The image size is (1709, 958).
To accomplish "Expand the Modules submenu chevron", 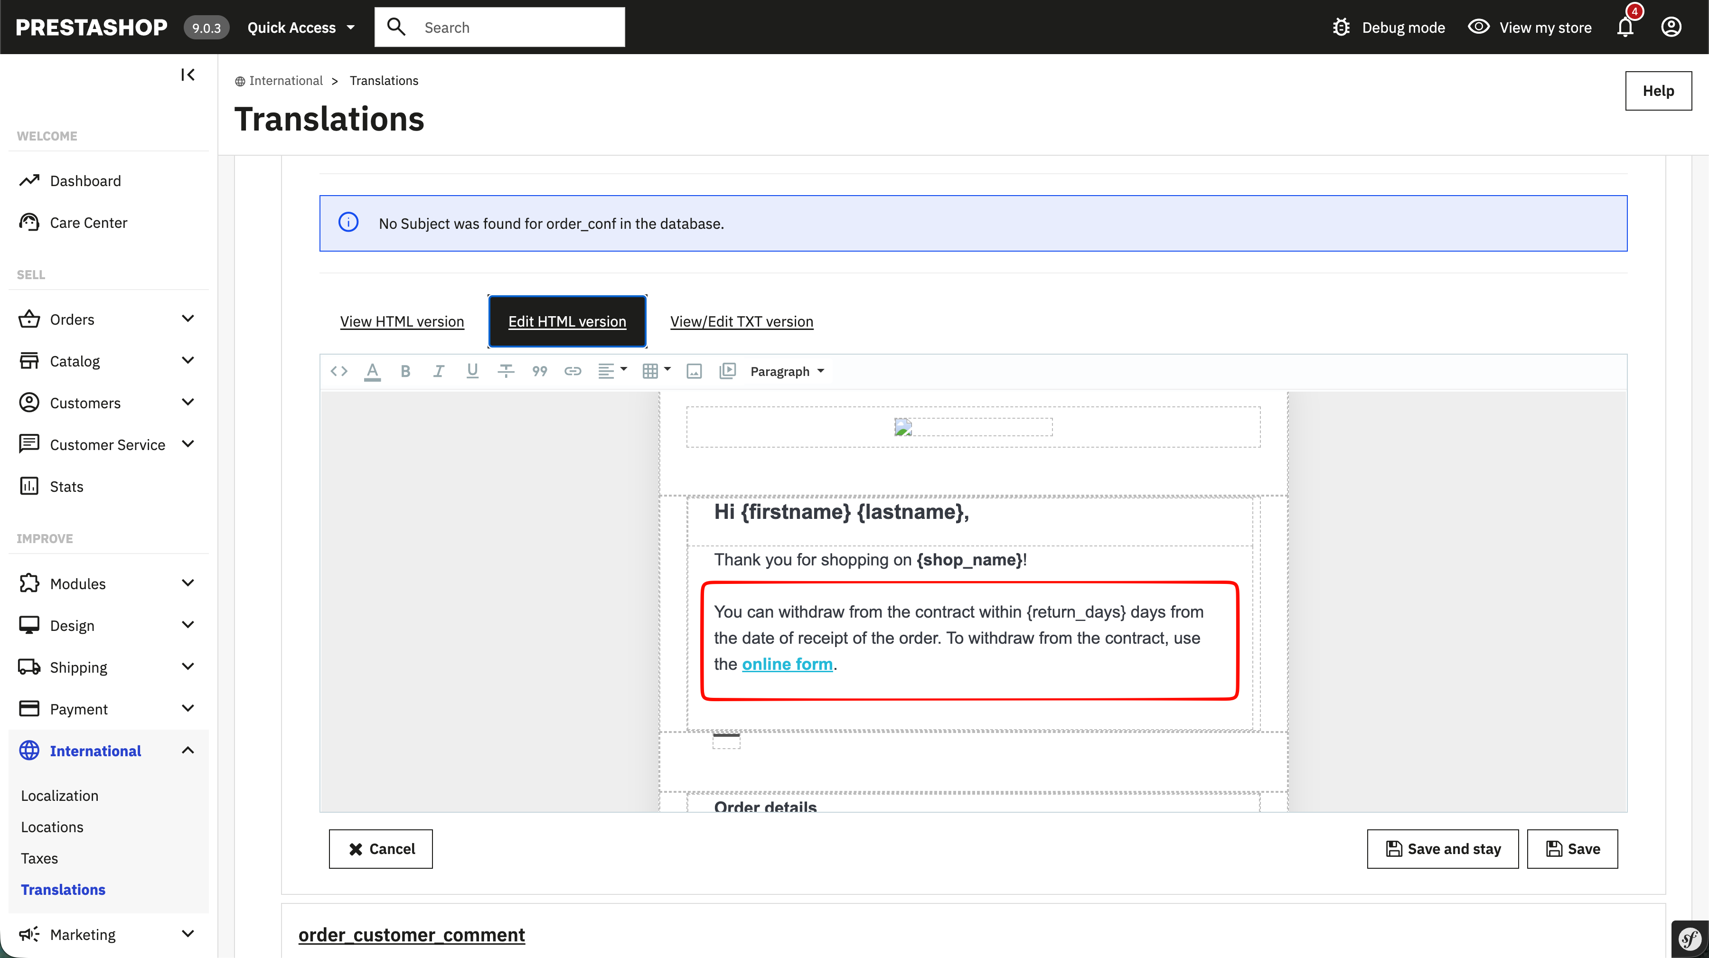I will click(x=188, y=583).
